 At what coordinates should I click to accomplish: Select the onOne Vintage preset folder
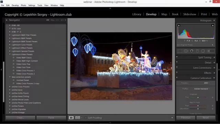18,113
